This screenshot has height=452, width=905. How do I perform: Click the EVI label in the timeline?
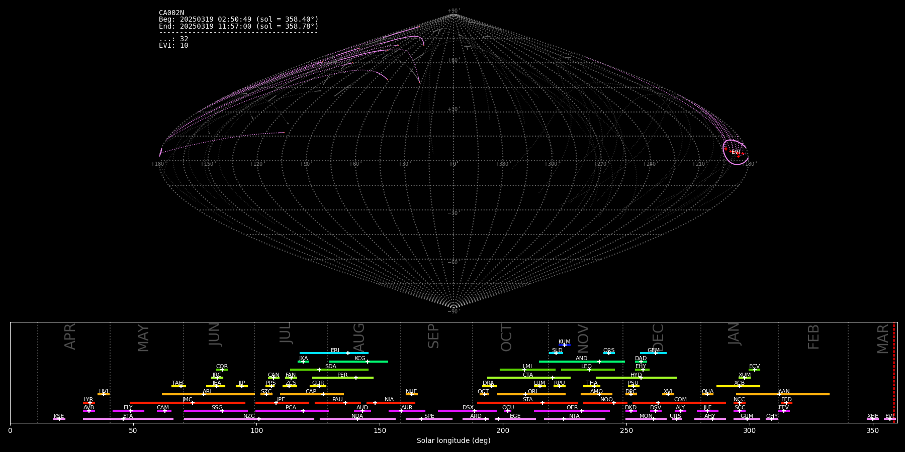889,416
